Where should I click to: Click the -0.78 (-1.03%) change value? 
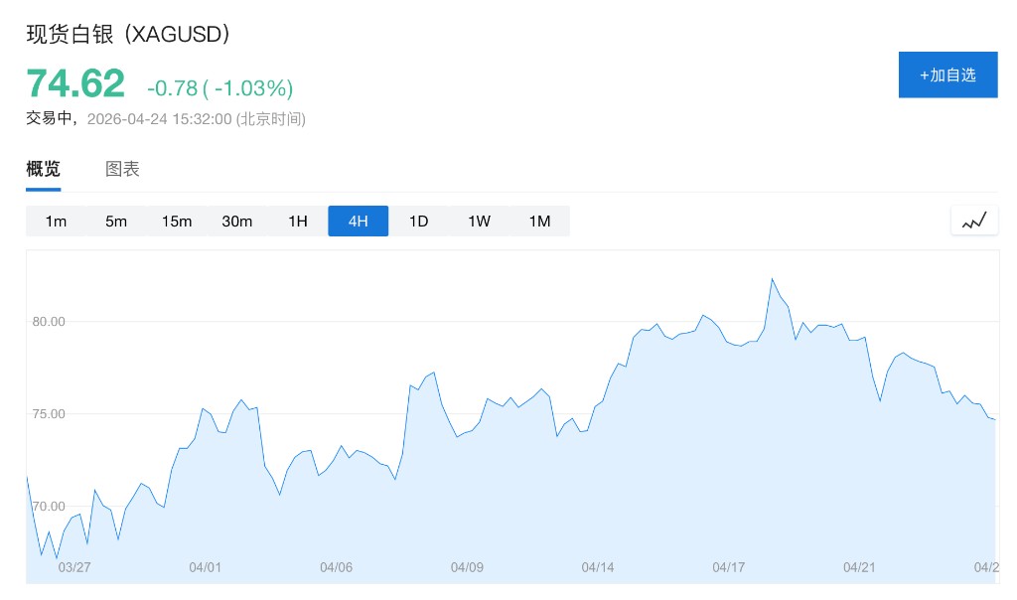pyautogui.click(x=219, y=88)
